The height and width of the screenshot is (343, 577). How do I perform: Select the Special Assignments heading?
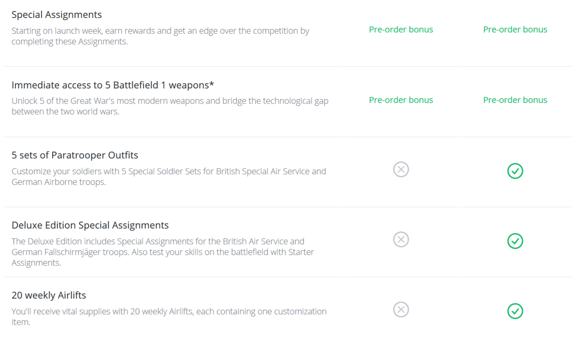[x=57, y=15]
